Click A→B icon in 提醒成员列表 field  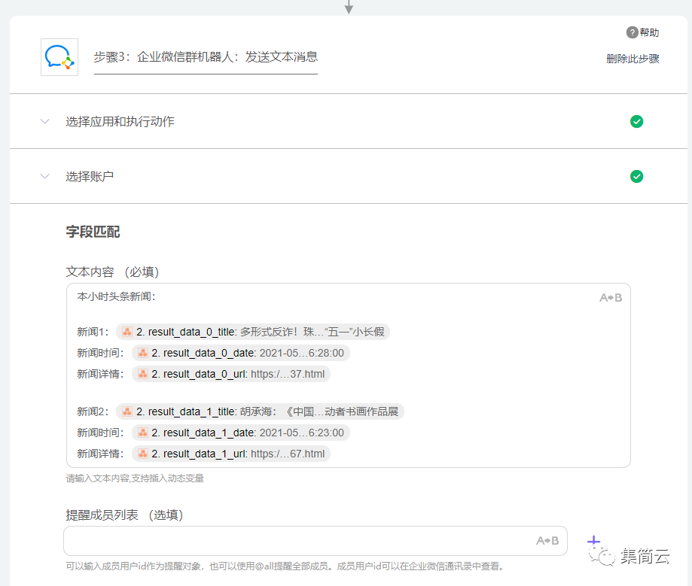click(x=547, y=541)
